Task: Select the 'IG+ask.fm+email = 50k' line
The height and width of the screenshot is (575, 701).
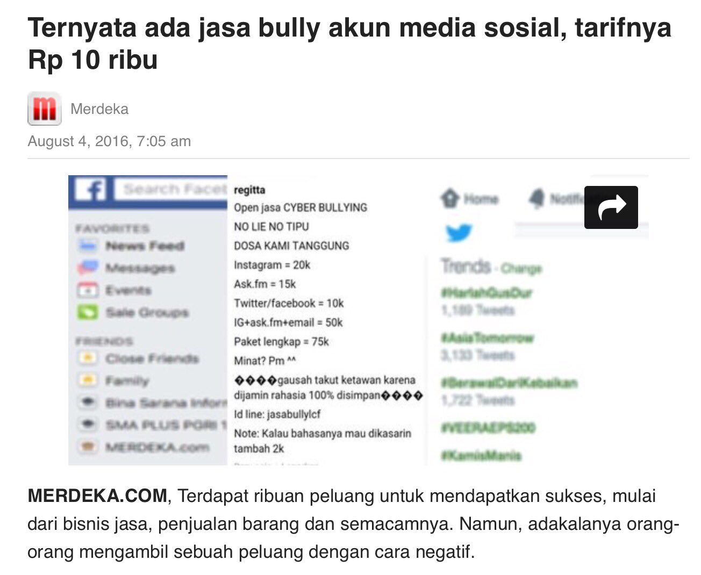Action: (288, 322)
